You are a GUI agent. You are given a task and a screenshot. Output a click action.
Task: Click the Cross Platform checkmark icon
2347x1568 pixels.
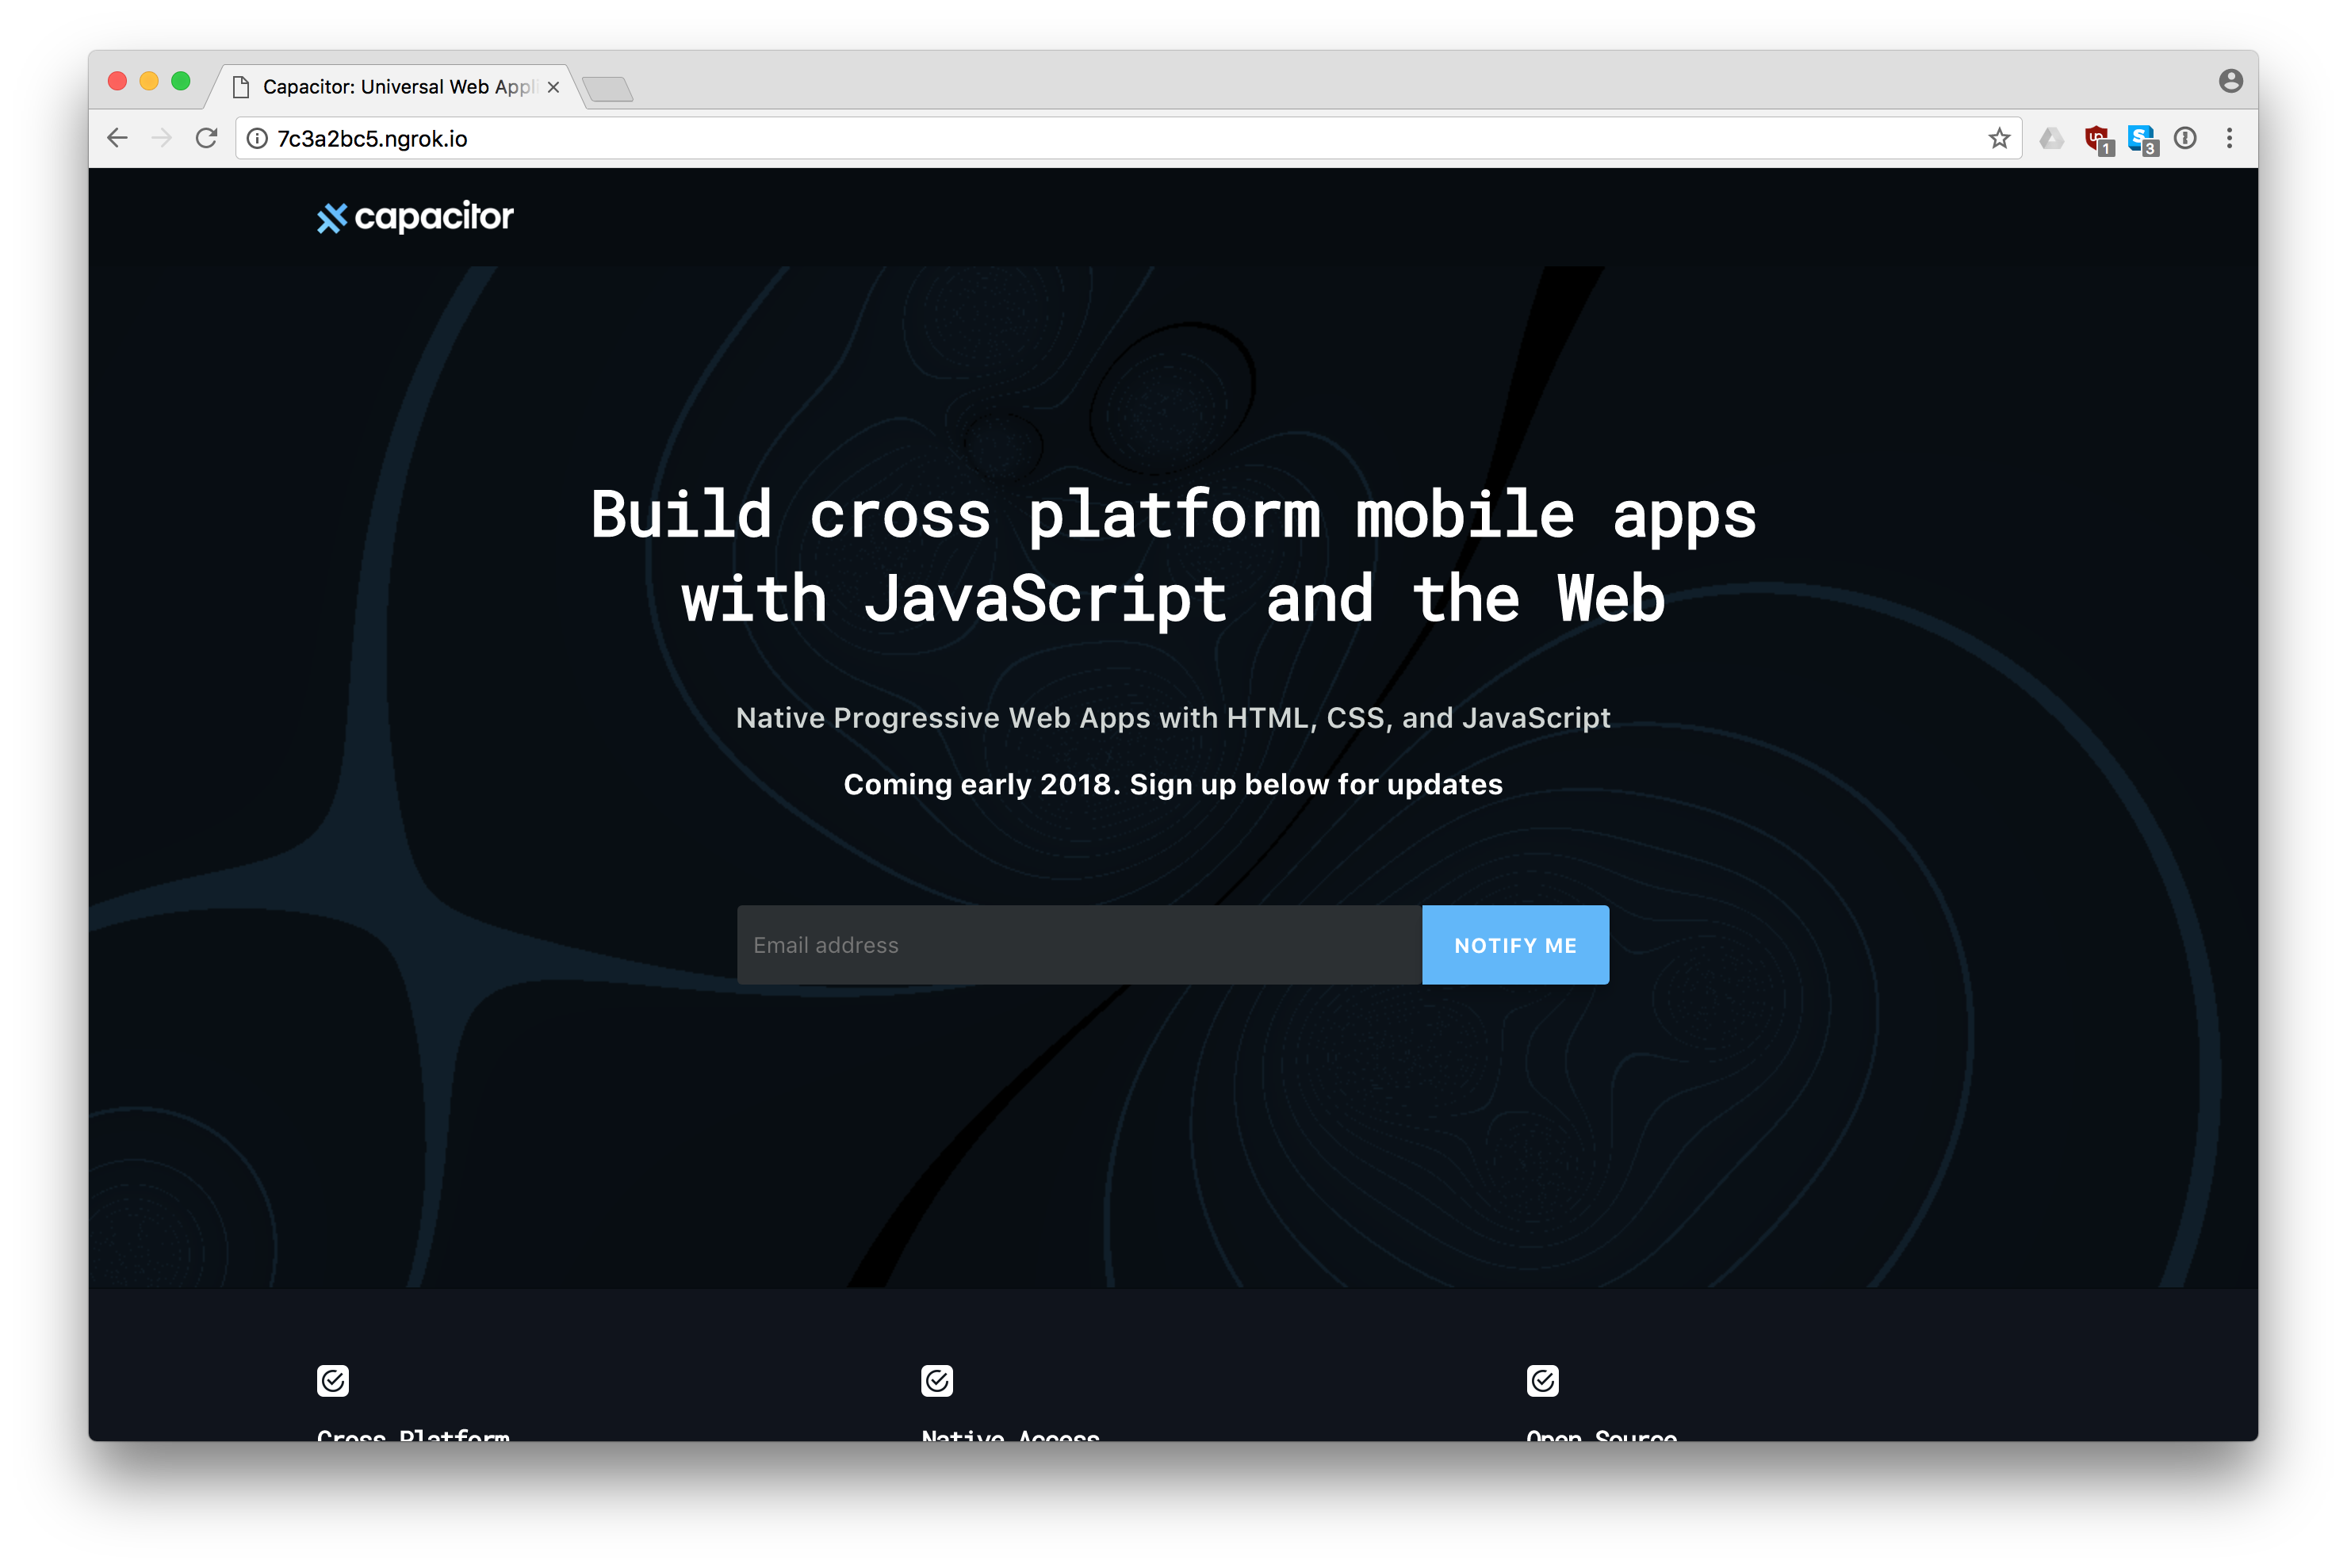(x=333, y=1381)
